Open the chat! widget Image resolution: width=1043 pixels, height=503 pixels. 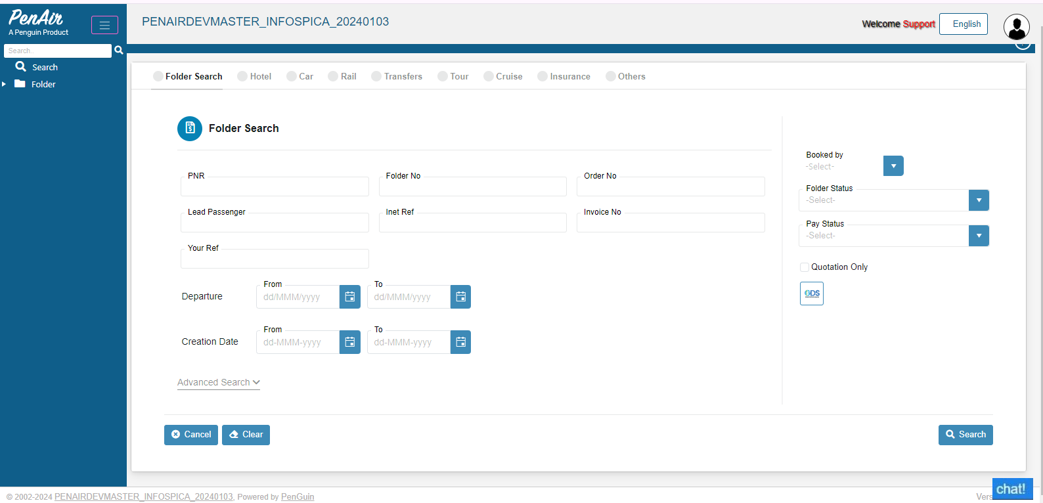tap(1011, 489)
